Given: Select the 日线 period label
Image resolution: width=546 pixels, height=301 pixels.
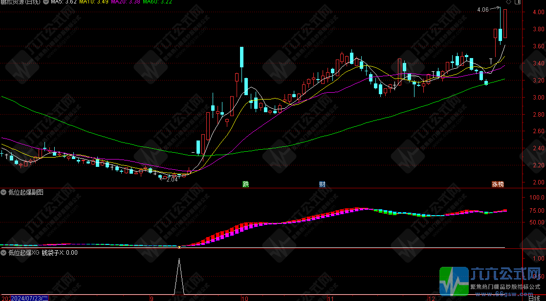Looking at the screenshot, I should 534,298.
